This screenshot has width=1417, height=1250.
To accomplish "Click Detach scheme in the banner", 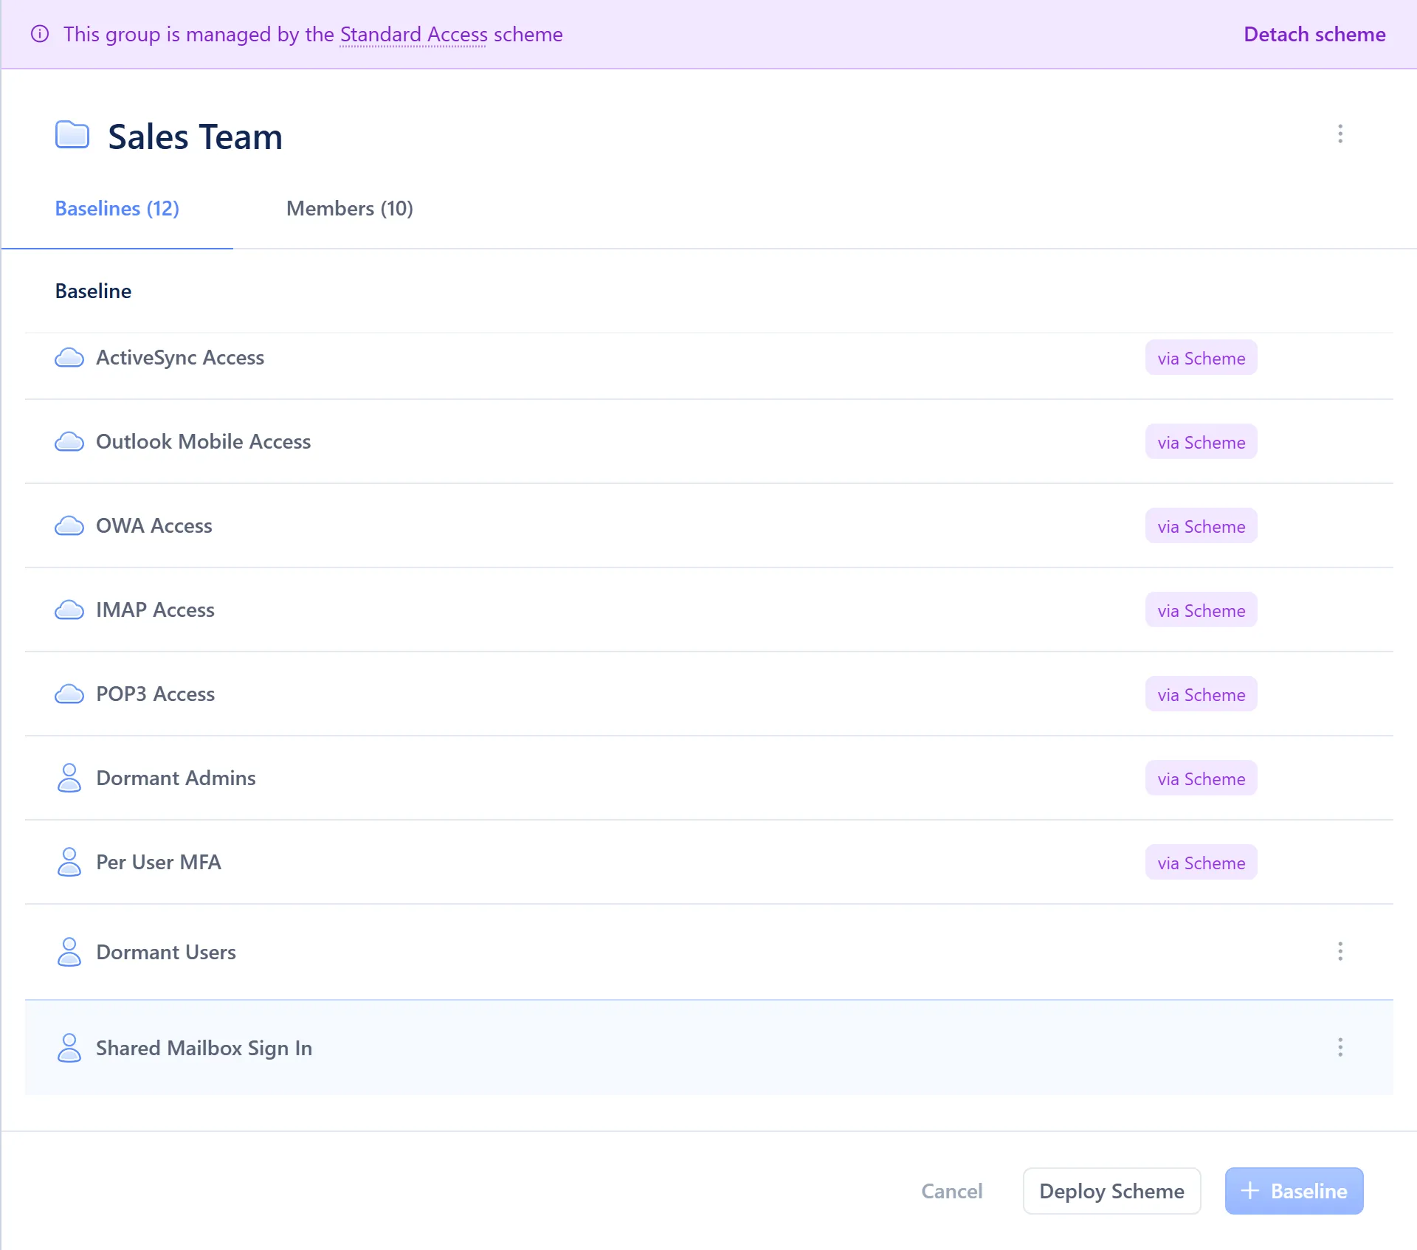I will pos(1314,35).
